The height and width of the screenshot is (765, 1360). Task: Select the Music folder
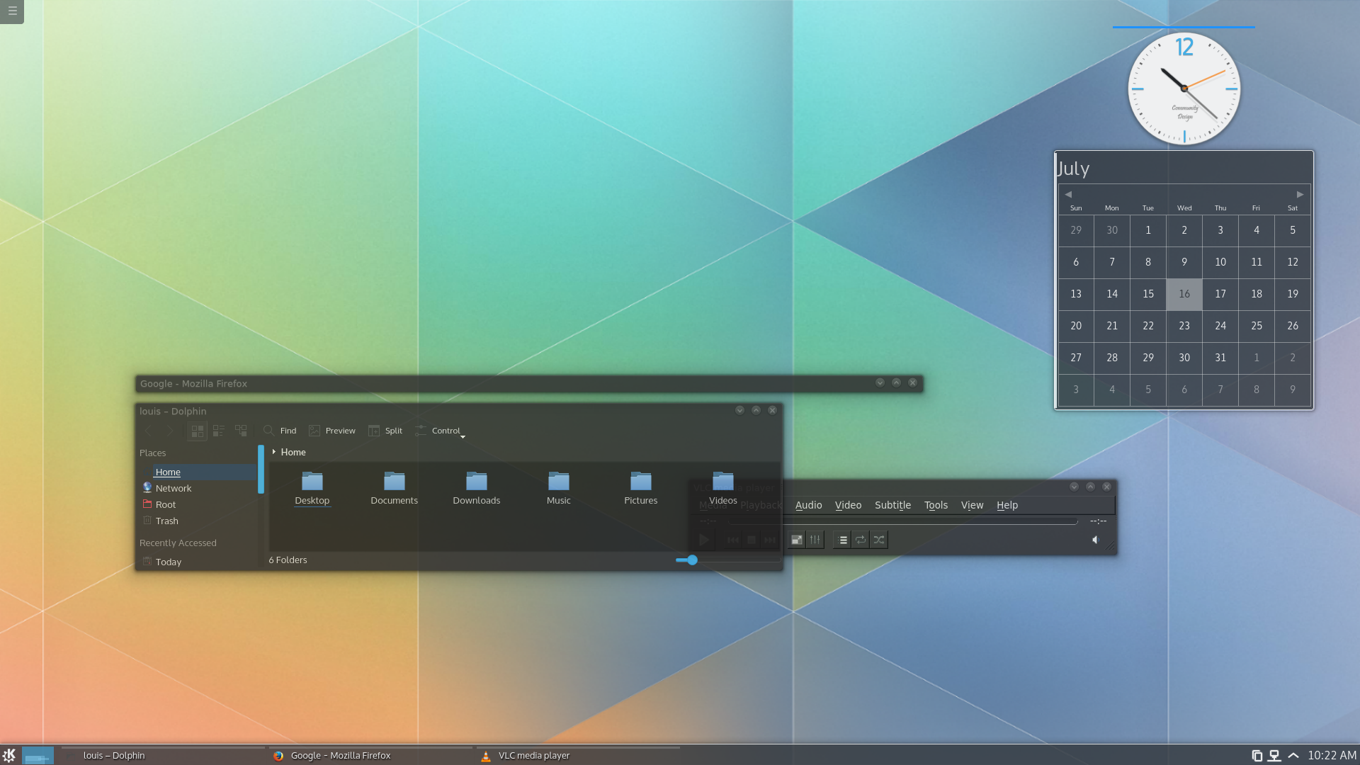tap(559, 488)
